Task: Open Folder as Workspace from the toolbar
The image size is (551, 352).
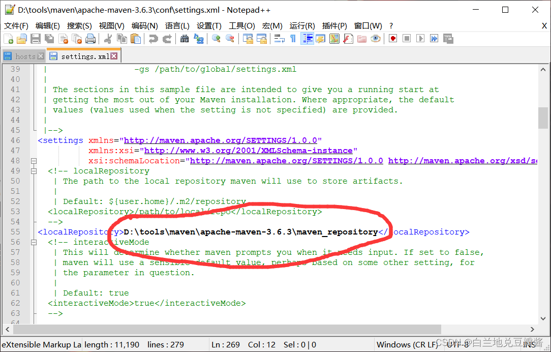Action: click(x=361, y=39)
